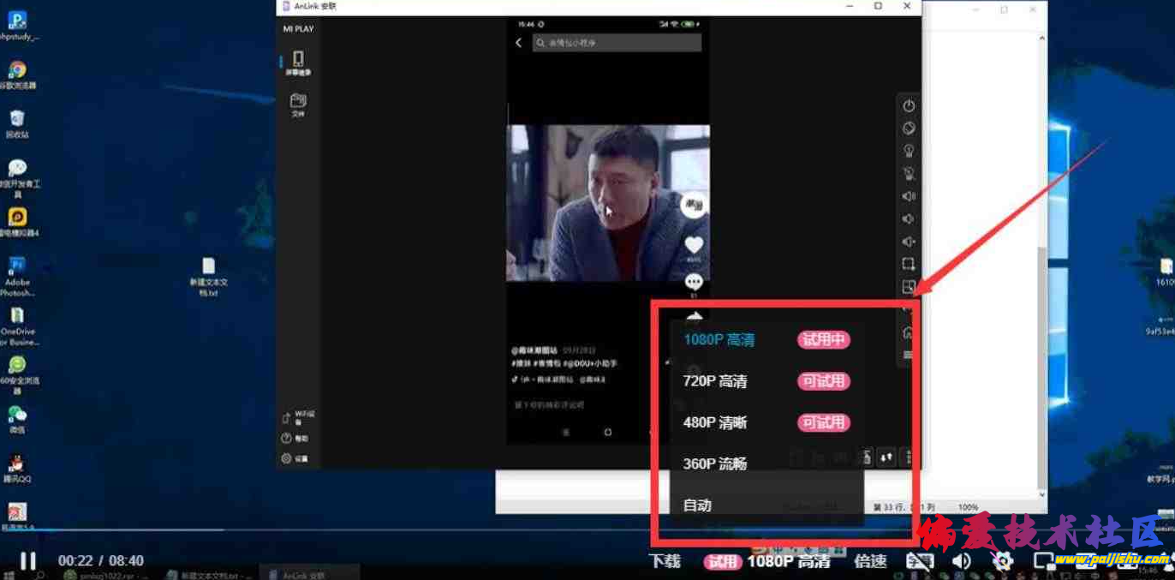Click the volume up icon on AnLink toolbar
This screenshot has width=1175, height=580.
pos(909,195)
